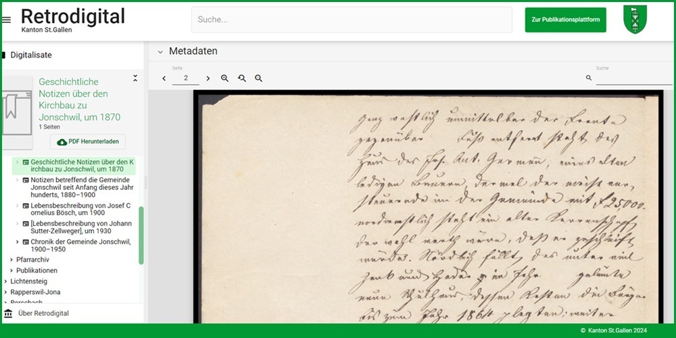This screenshot has width=676, height=338.
Task: Click the PDF Herunterladen button
Action: (88, 142)
